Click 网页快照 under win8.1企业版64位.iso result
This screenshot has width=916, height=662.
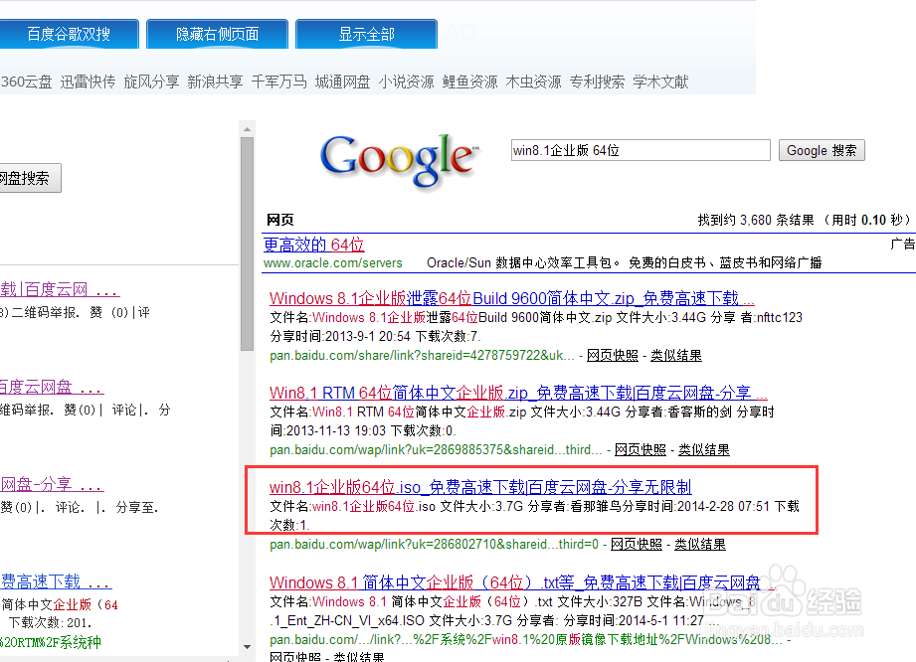click(x=637, y=544)
